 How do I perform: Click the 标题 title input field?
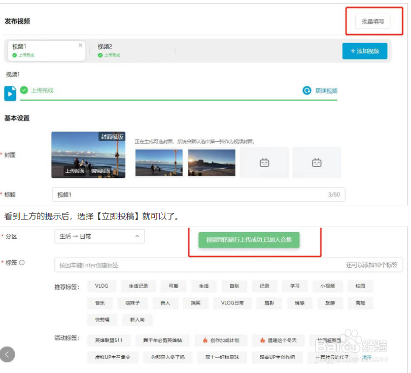pyautogui.click(x=199, y=195)
